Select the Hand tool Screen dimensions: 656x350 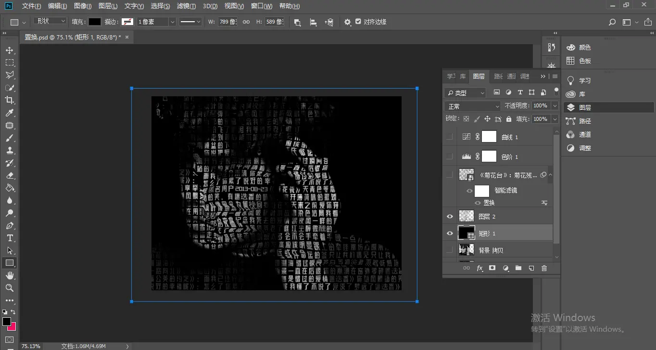(x=10, y=275)
